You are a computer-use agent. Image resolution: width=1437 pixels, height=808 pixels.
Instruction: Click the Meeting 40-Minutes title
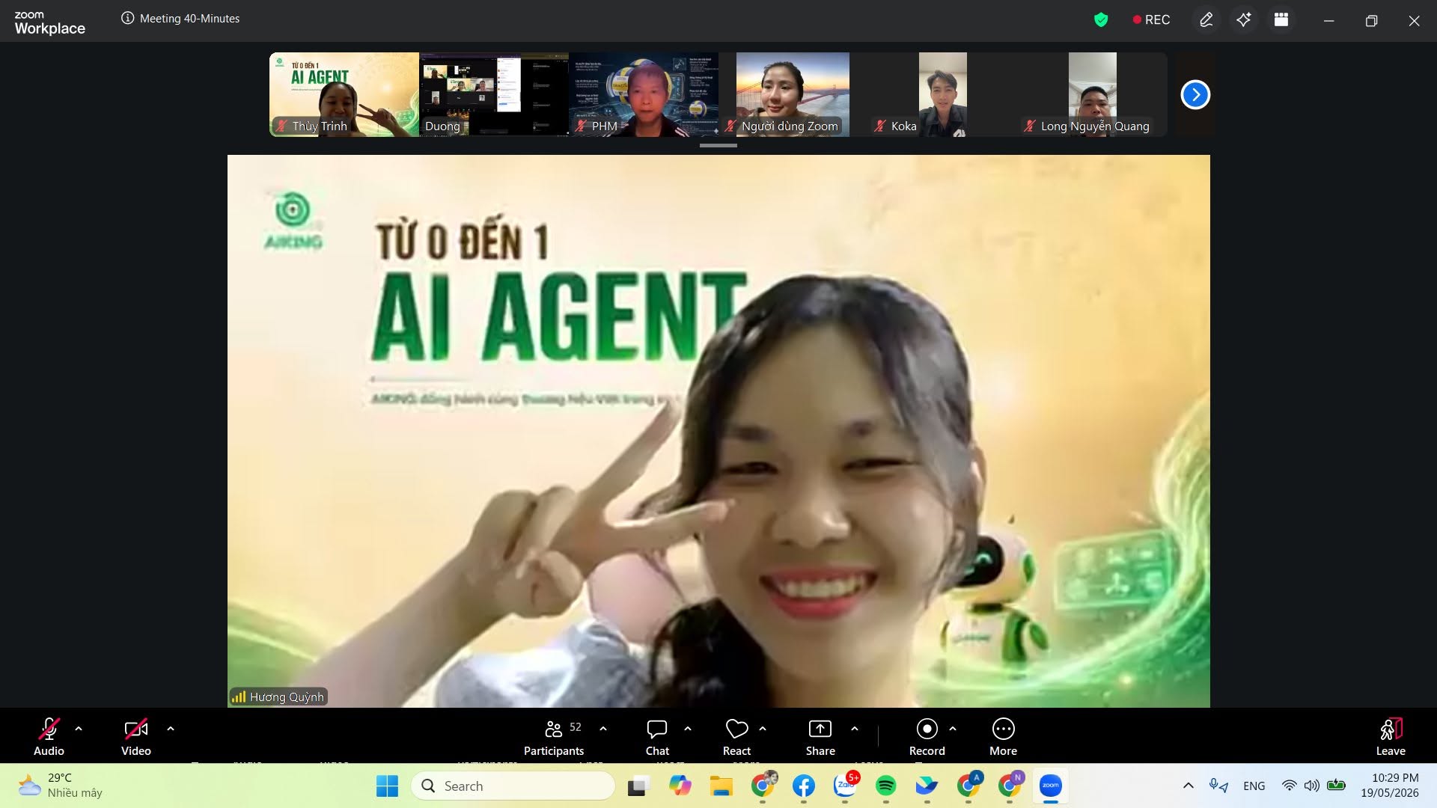189,19
